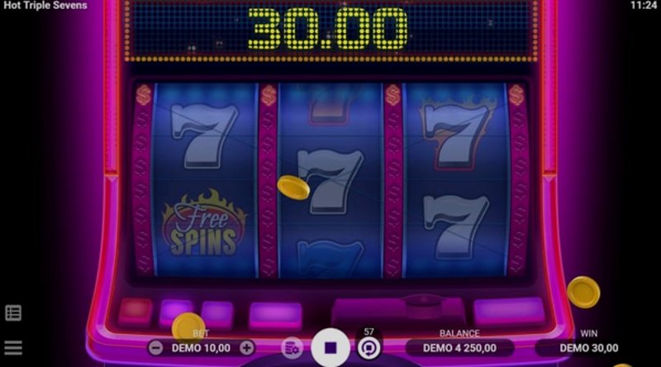Image resolution: width=661 pixels, height=367 pixels.
Task: Click the DEMO 4 250,00 balance field
Action: 459,348
